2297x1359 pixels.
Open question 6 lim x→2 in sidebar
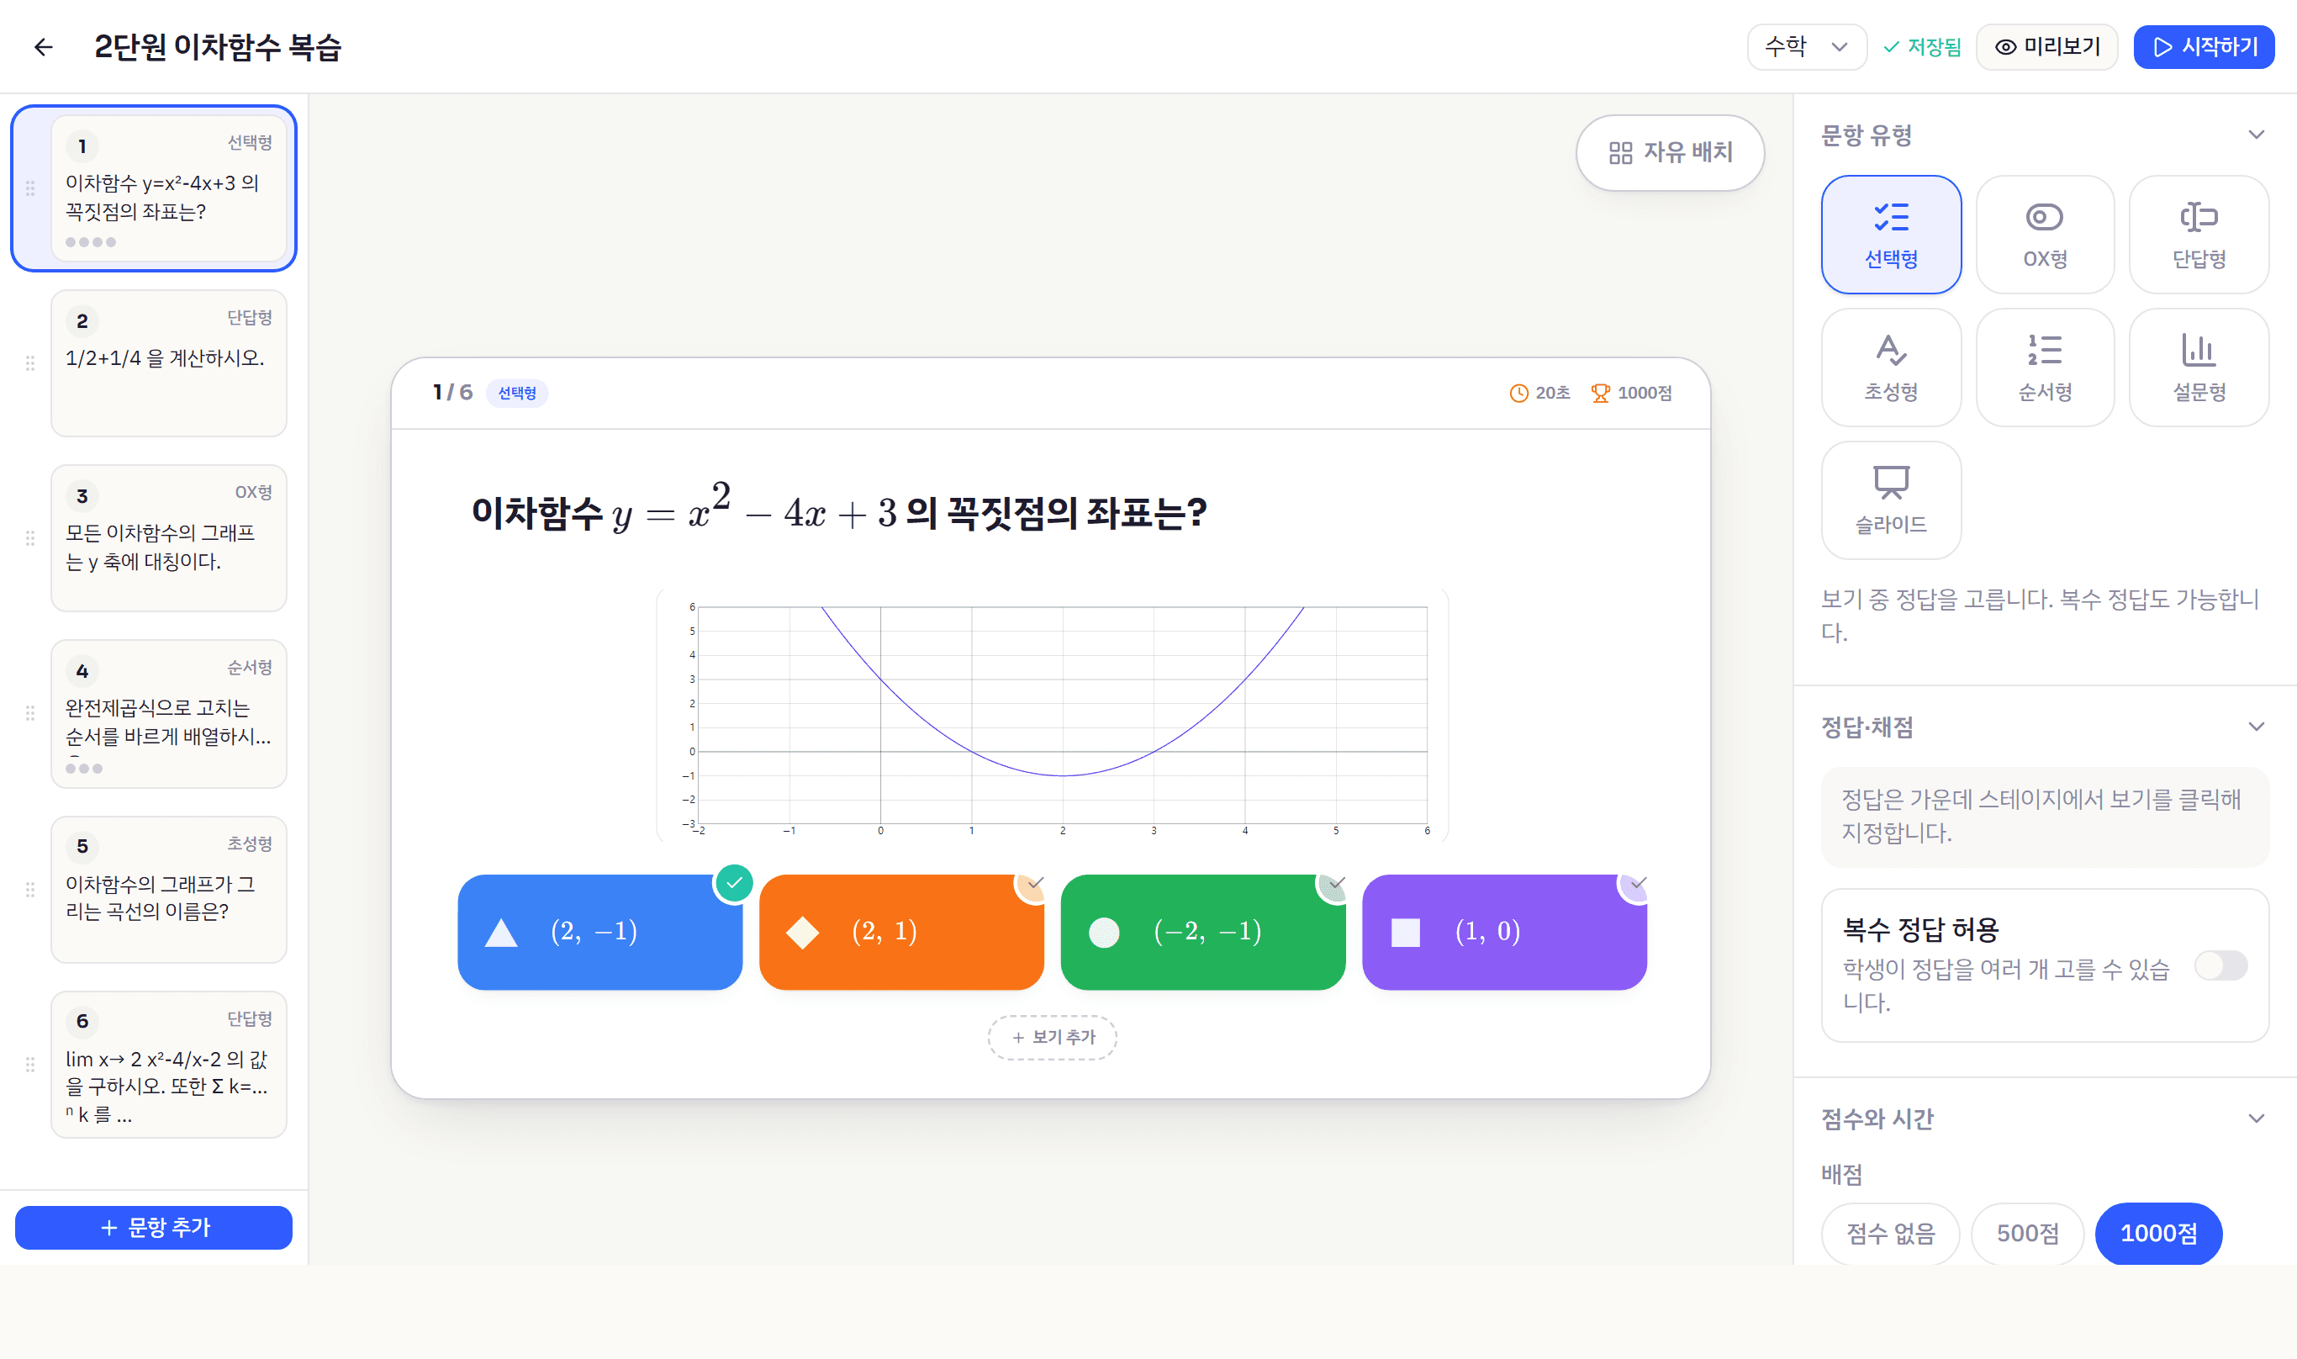[x=168, y=1064]
